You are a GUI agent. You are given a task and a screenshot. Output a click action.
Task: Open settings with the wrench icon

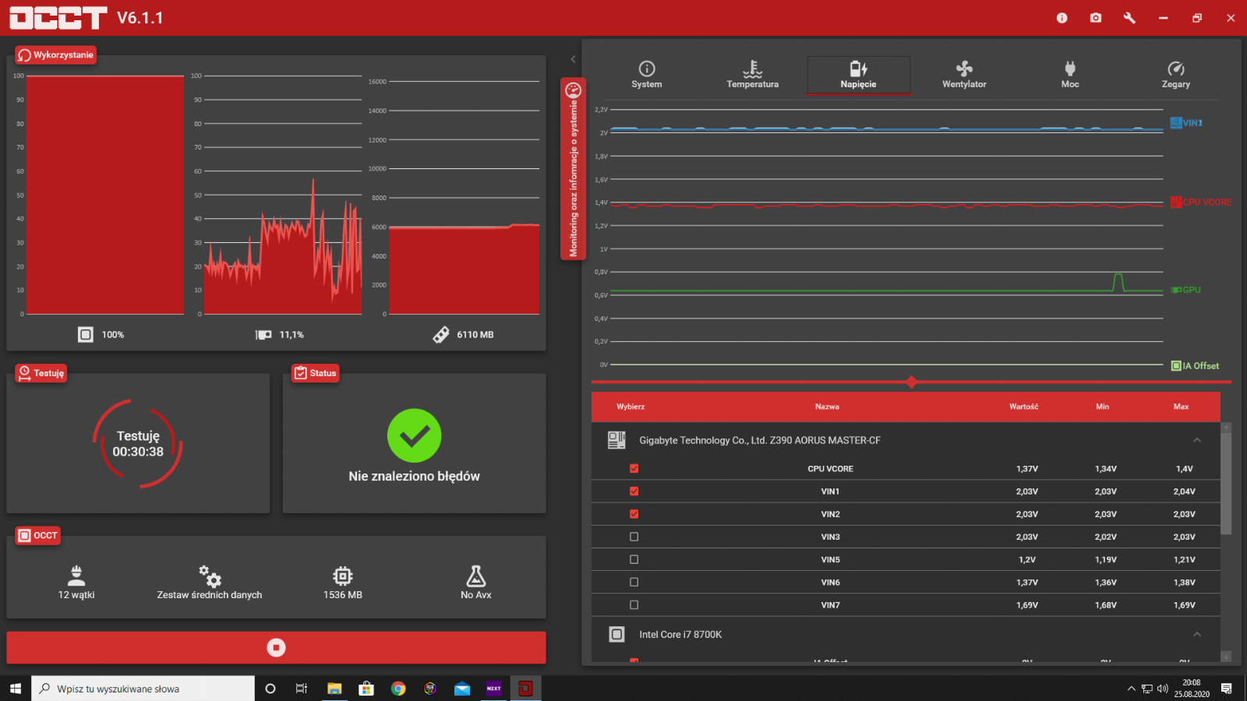pyautogui.click(x=1129, y=18)
